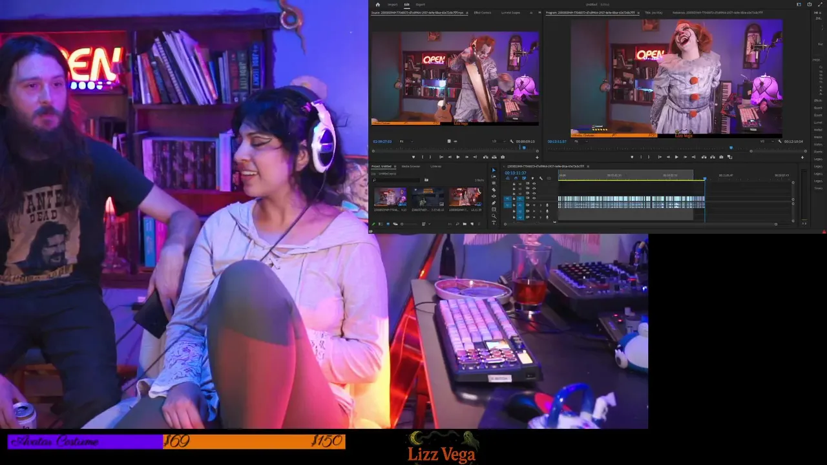Open the Home screen icon in Premiere
827x465 pixels.
(x=377, y=5)
